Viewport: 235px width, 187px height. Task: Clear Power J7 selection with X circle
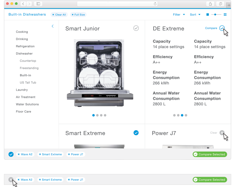(222, 133)
